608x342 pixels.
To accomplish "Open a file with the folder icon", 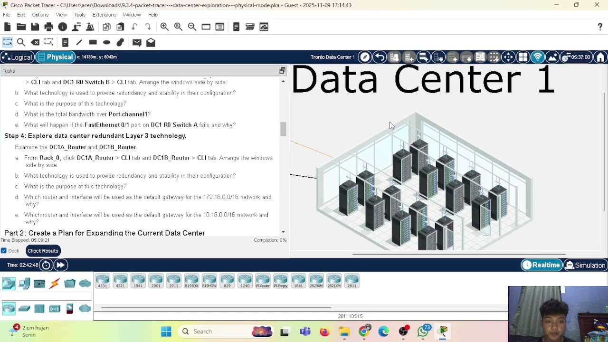I will (21, 27).
